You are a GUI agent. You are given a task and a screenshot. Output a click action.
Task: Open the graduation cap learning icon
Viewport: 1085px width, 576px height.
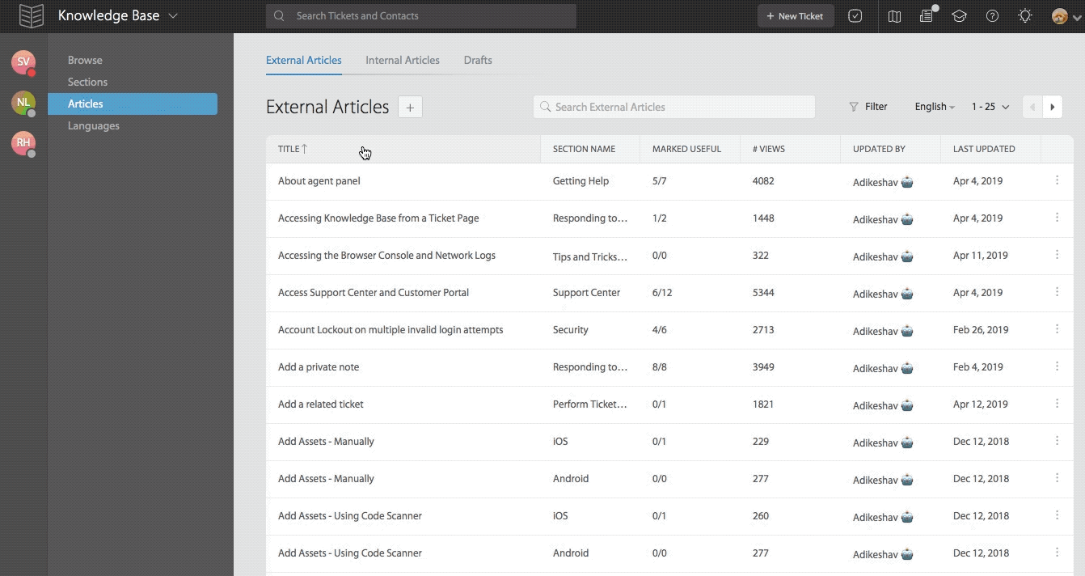click(x=960, y=16)
